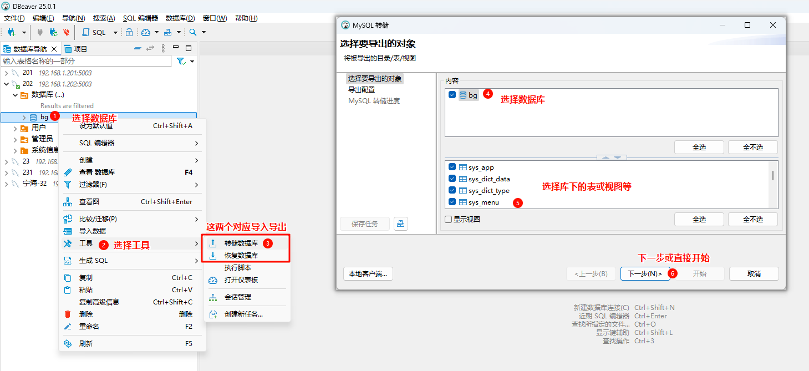Click 全不选 beside the 显示视图 checkbox
This screenshot has width=809, height=371.
point(753,219)
